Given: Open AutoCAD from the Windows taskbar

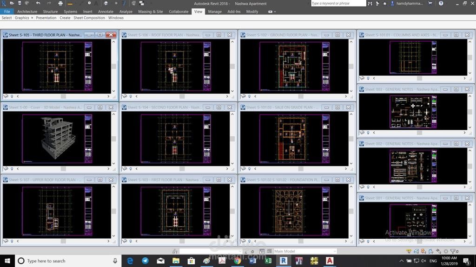Looking at the screenshot, I should pos(330,261).
